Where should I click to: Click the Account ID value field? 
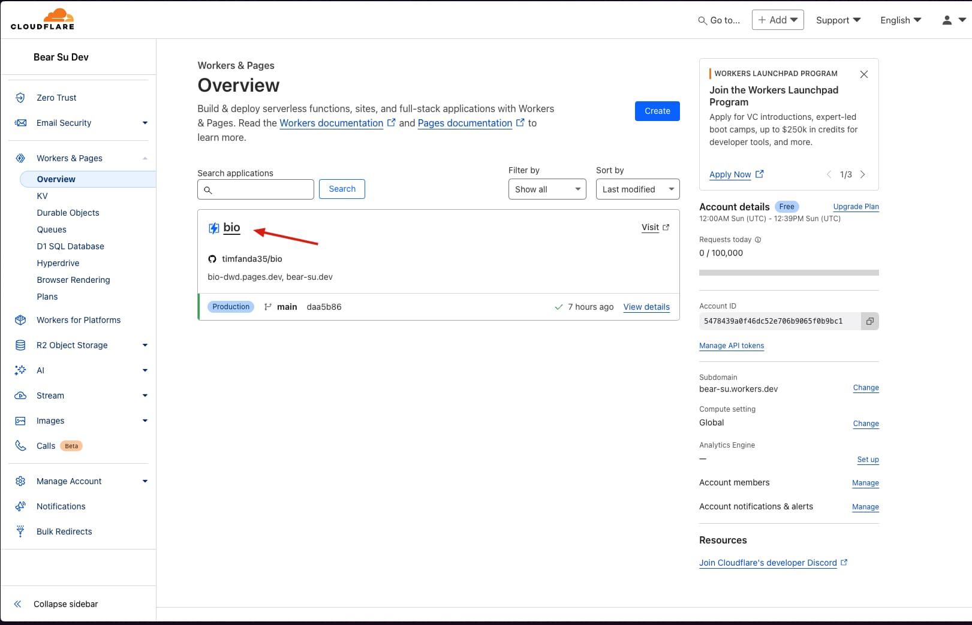(780, 321)
